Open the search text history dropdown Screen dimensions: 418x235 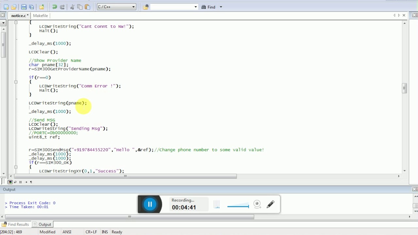196,7
